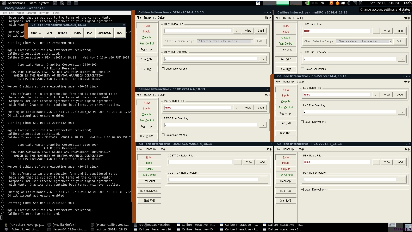
Task: Open Places menu in the top panel
Action: (32, 3)
